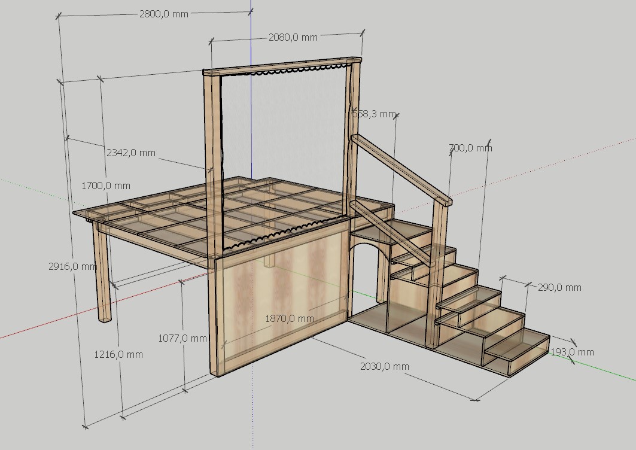Select the 1700,0 mm dimension label
636x450 pixels.
[x=105, y=186]
